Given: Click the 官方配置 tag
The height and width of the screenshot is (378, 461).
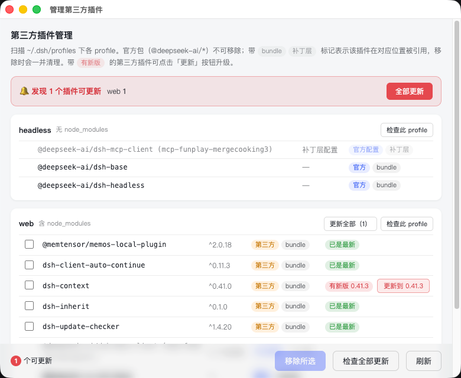Looking at the screenshot, I should [x=366, y=150].
